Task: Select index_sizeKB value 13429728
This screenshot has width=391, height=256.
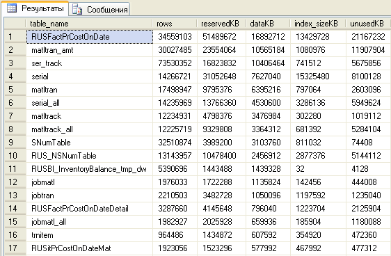Action: (318, 37)
